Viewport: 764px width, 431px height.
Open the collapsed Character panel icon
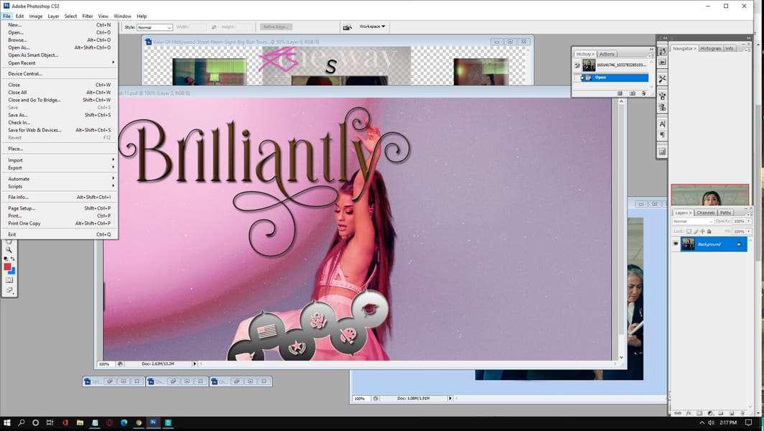[x=662, y=124]
